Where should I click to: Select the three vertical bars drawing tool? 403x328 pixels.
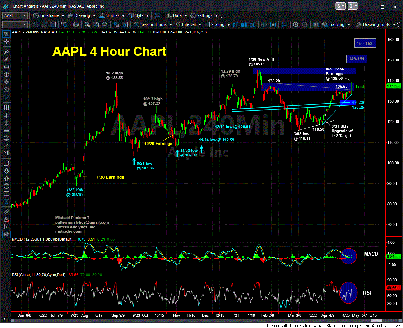pyautogui.click(x=6, y=108)
